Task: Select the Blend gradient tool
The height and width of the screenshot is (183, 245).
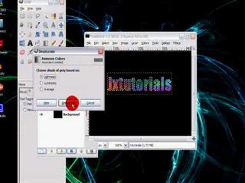Action: [x=45, y=43]
